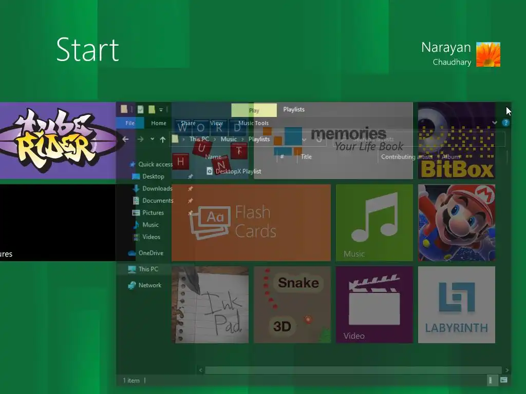526x394 pixels.
Task: Click the DesktopX Playlist file icon
Action: pos(210,171)
